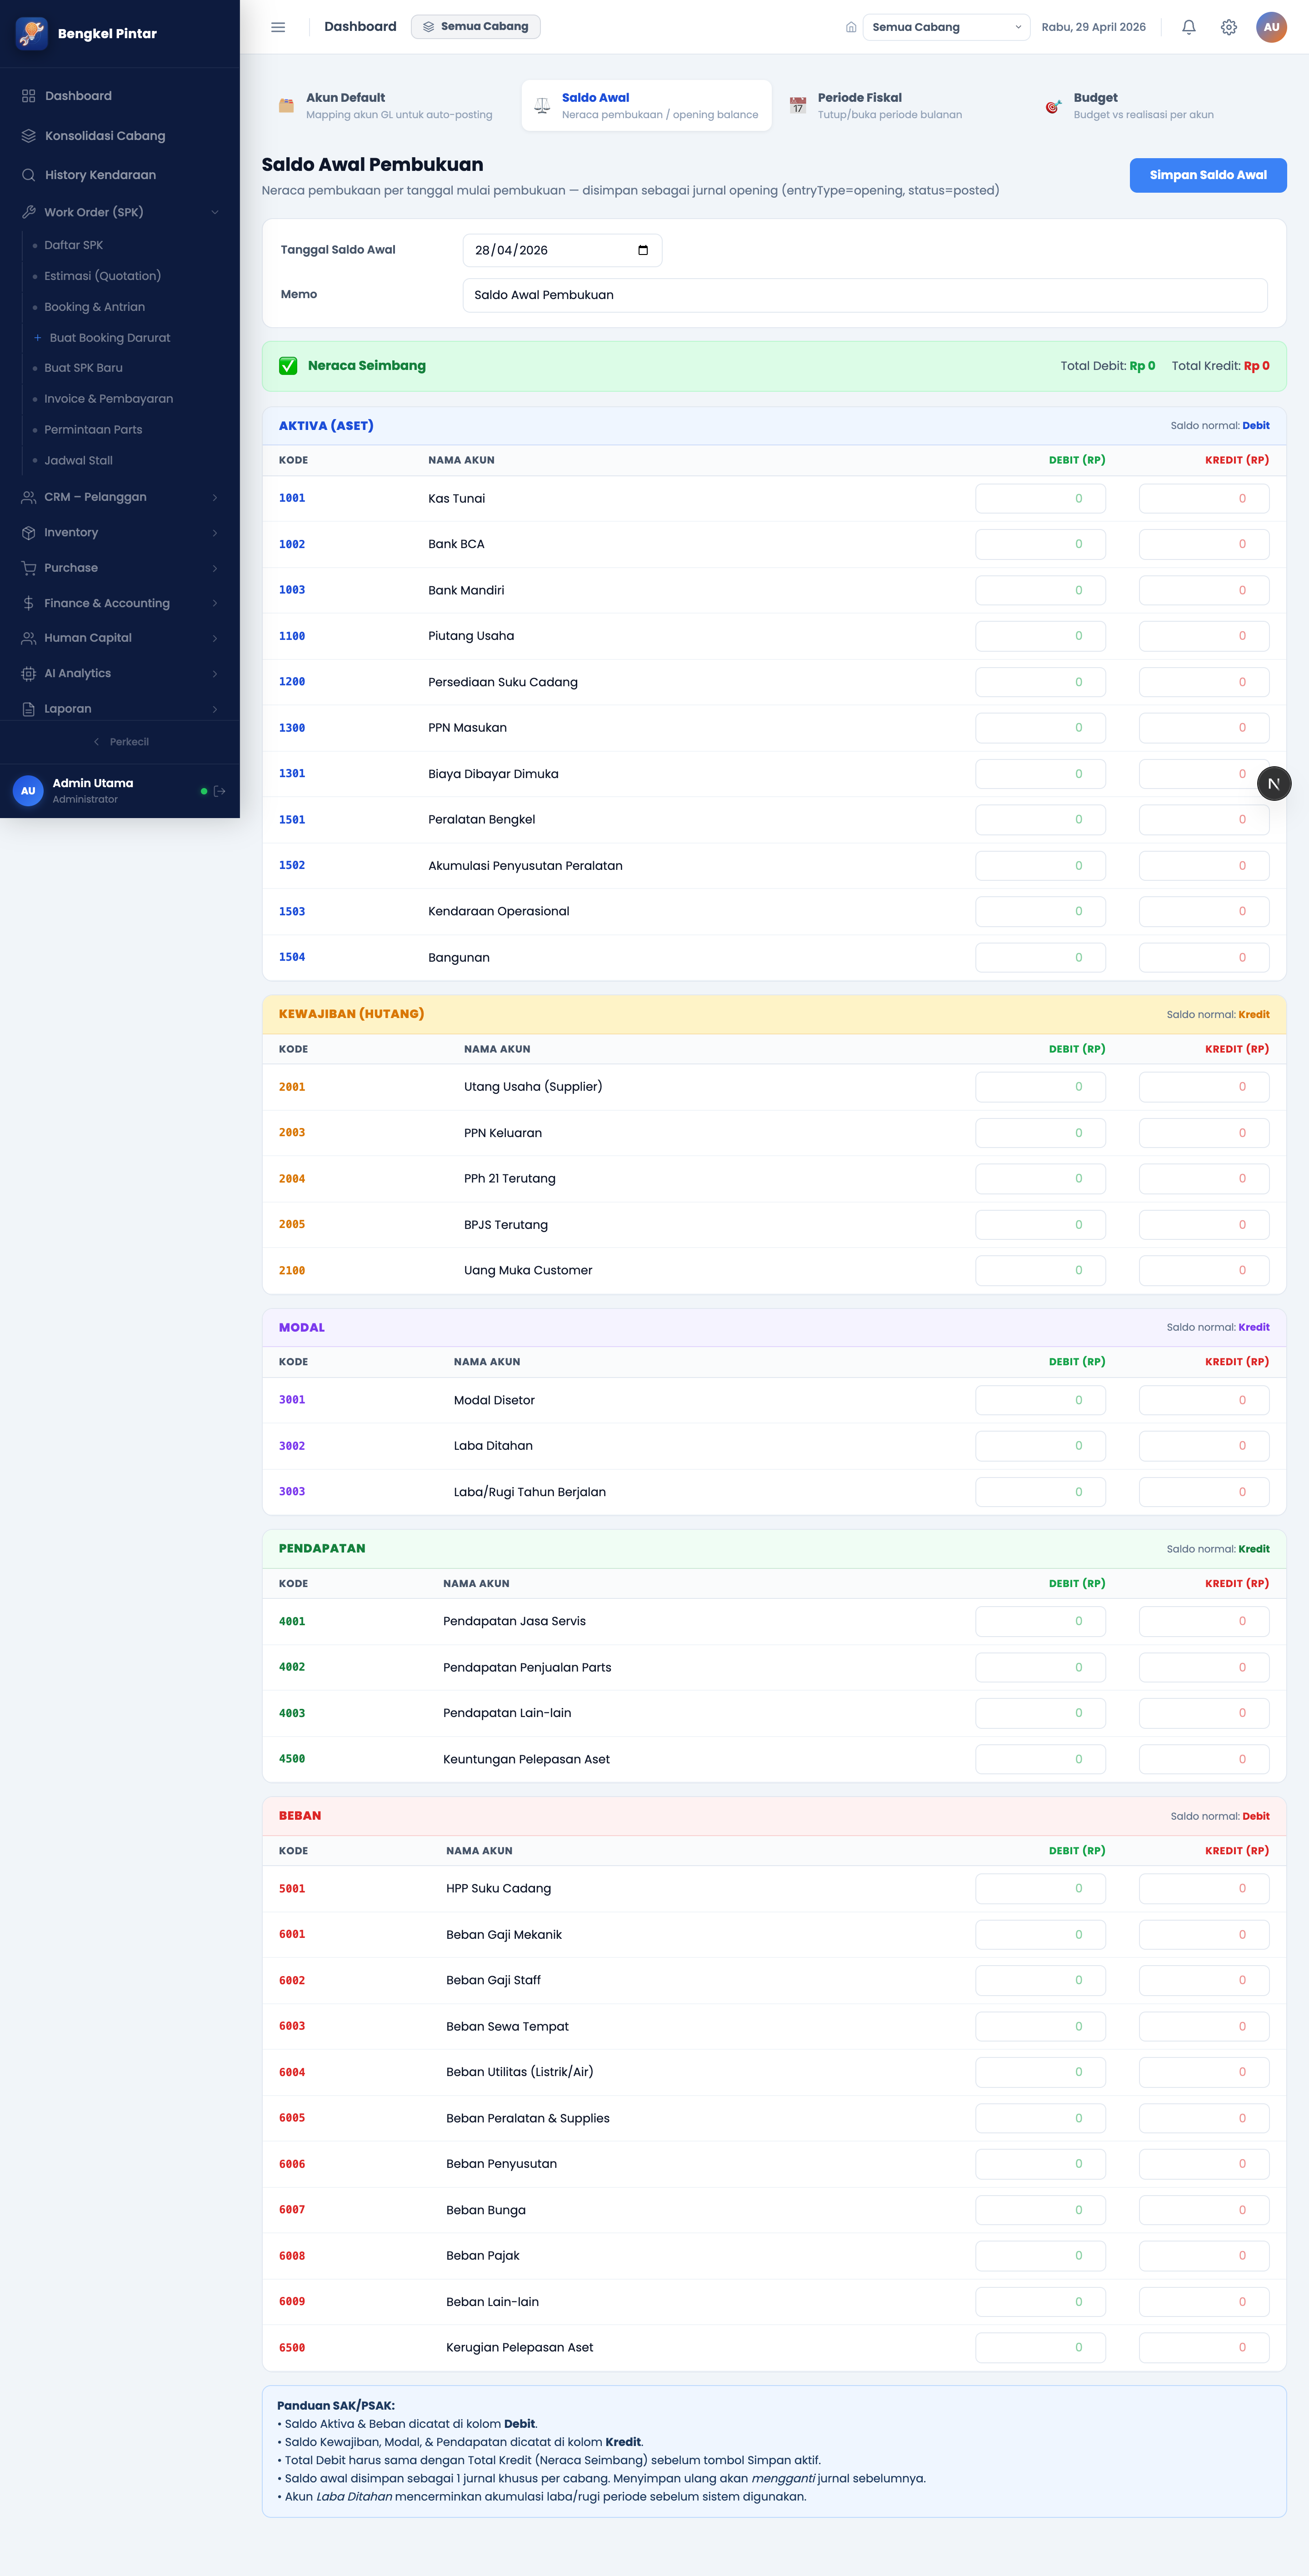Click the AU user avatar in header
This screenshot has width=1309, height=2576.
(x=1271, y=27)
